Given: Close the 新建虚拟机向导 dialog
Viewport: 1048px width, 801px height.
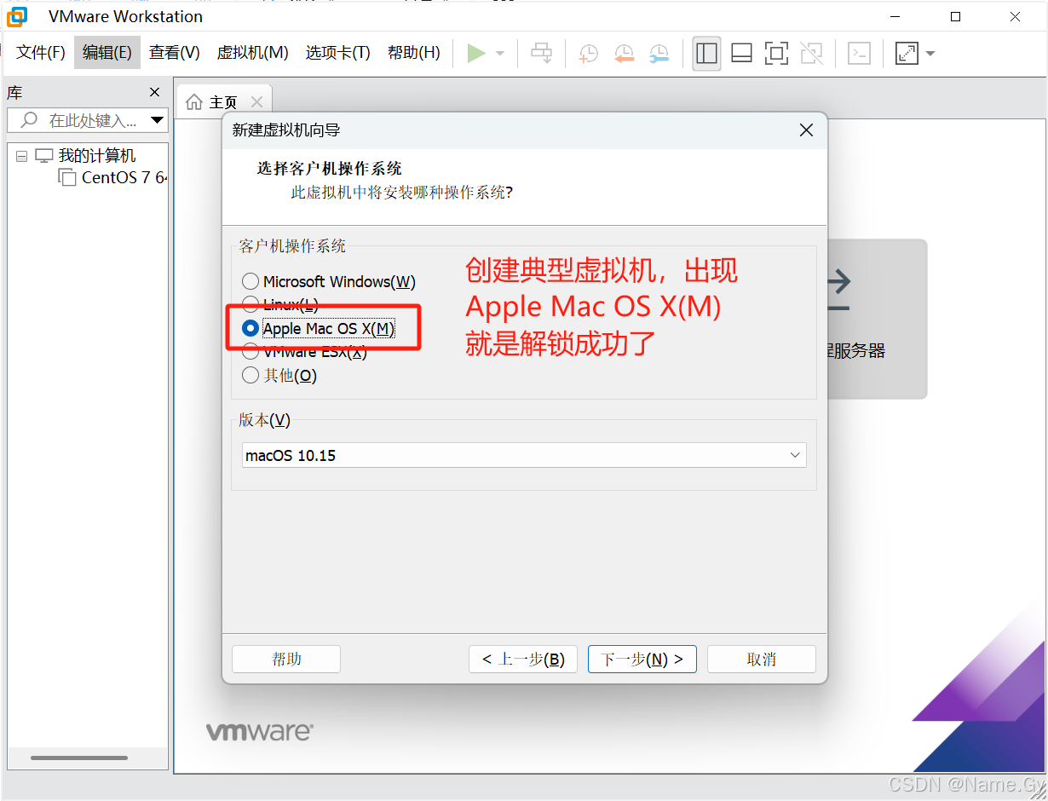Looking at the screenshot, I should pyautogui.click(x=806, y=130).
